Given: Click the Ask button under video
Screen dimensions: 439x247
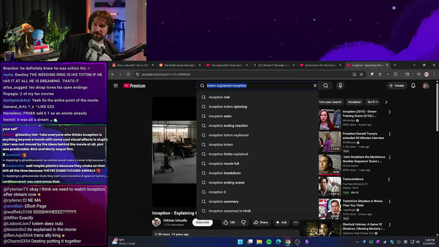Looking at the screenshot, I should pyautogui.click(x=281, y=222).
